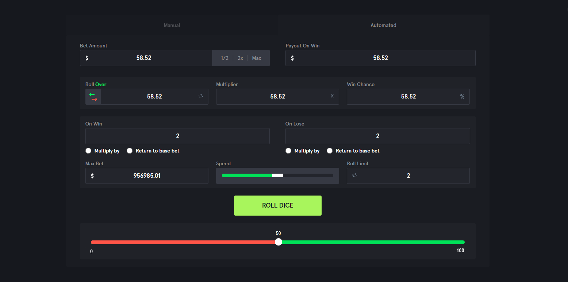Select On Win 'Return to base bet' option
This screenshot has width=568, height=282.
130,151
